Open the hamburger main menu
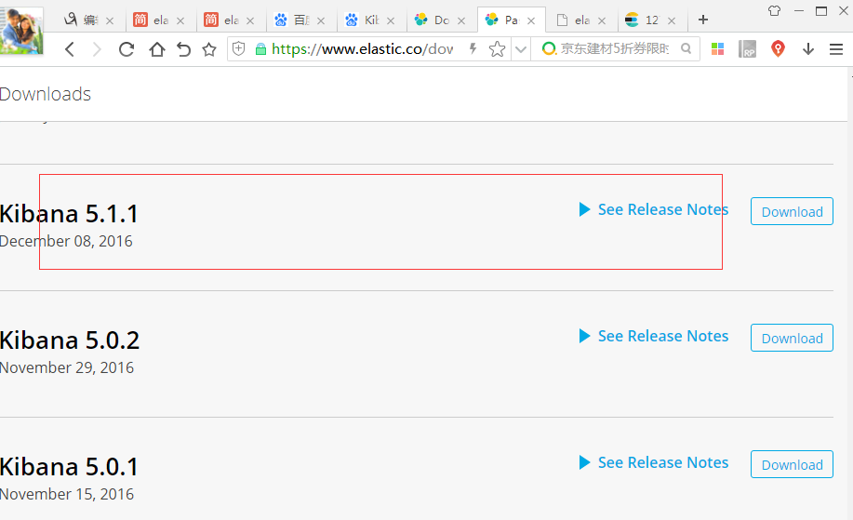The width and height of the screenshot is (853, 520). tap(836, 49)
